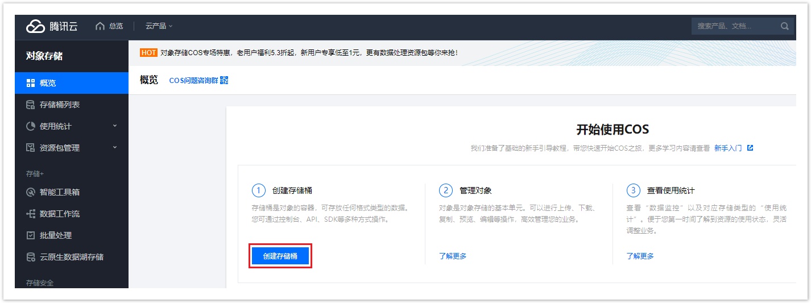Expand the 云产品 dropdown menu

(159, 26)
